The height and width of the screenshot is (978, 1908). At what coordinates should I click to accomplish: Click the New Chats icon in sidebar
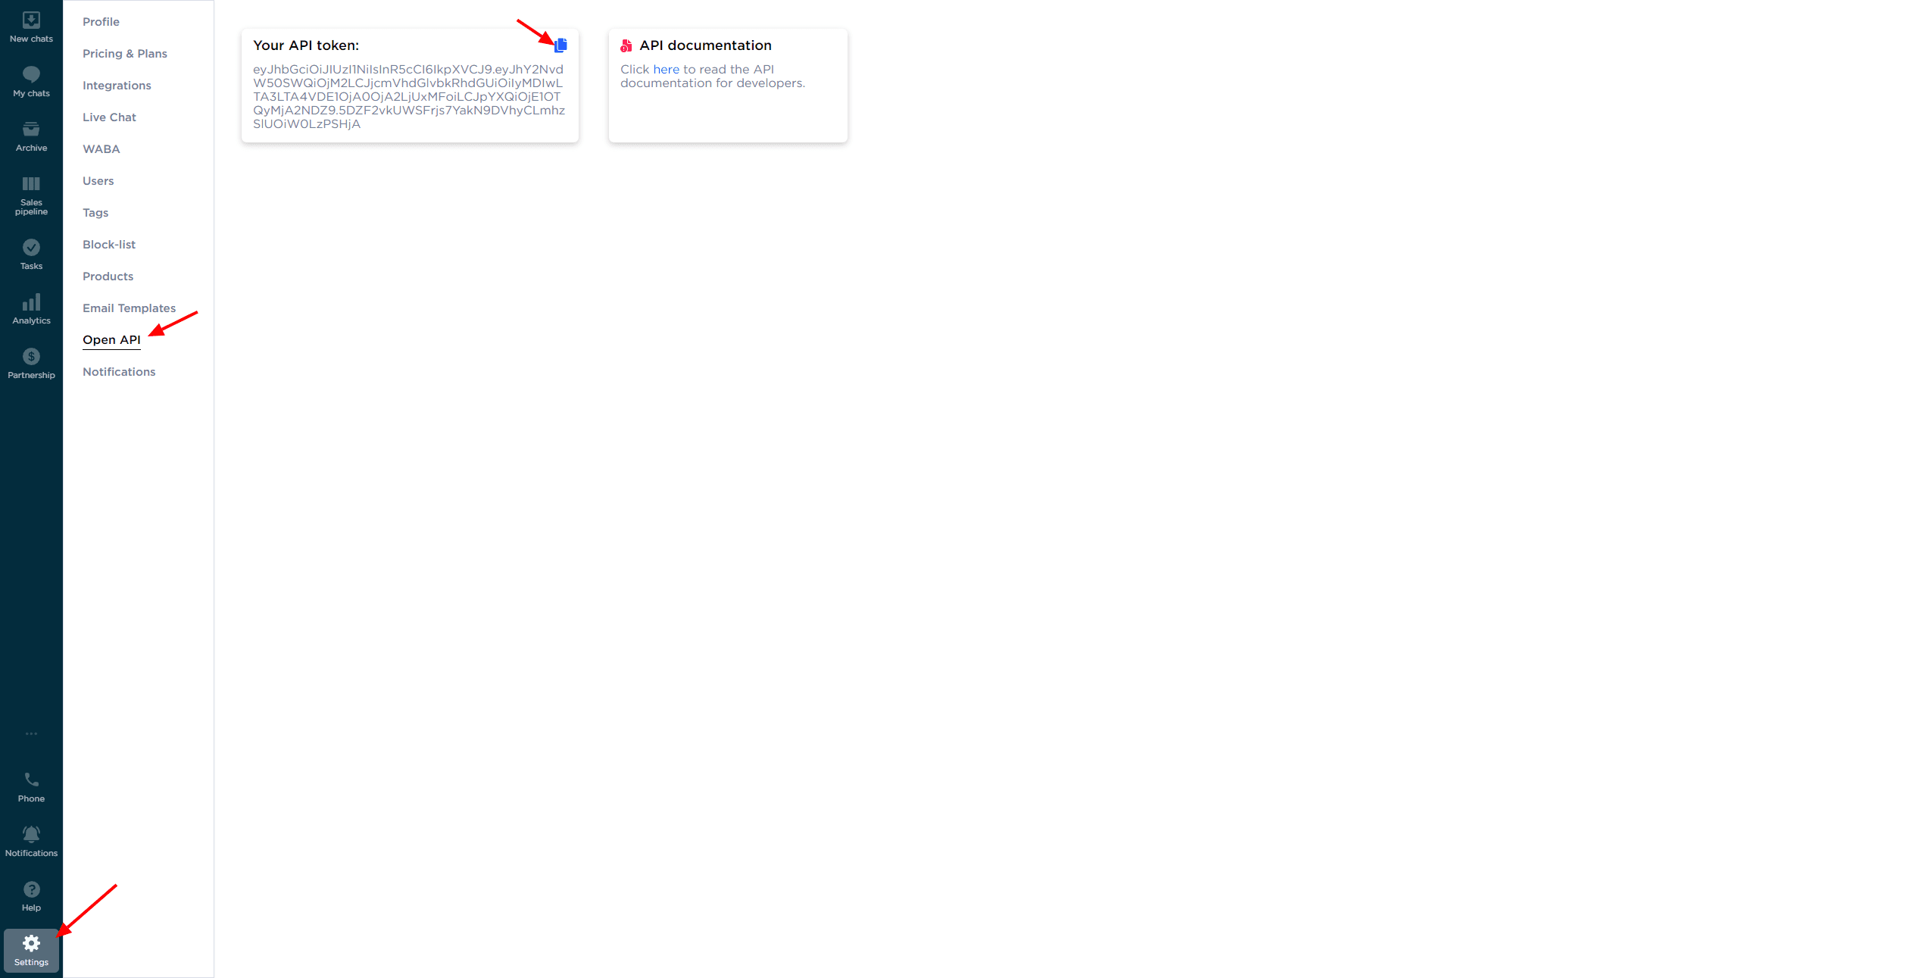pyautogui.click(x=31, y=21)
